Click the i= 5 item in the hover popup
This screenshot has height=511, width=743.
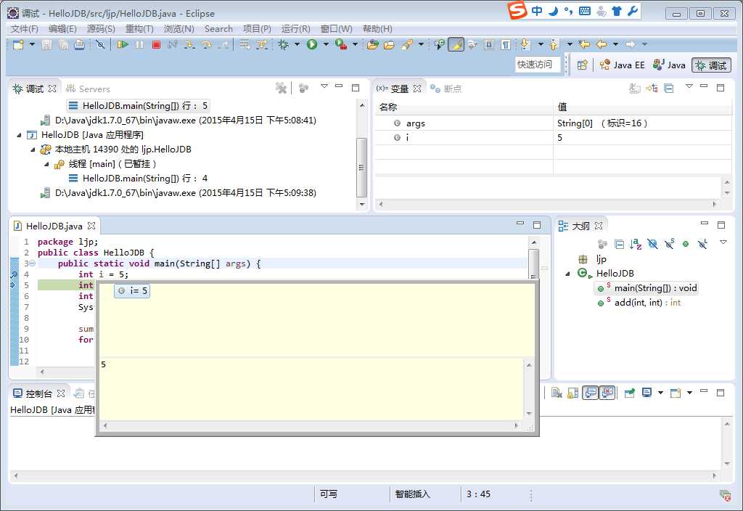132,290
